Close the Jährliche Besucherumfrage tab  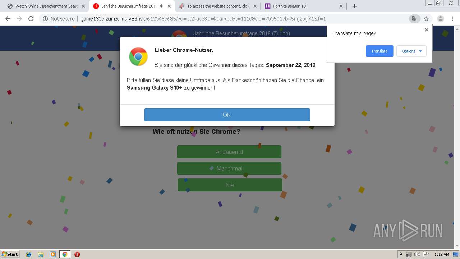point(169,6)
